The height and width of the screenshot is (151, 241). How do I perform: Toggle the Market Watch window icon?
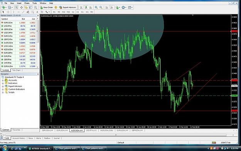coord(17,7)
